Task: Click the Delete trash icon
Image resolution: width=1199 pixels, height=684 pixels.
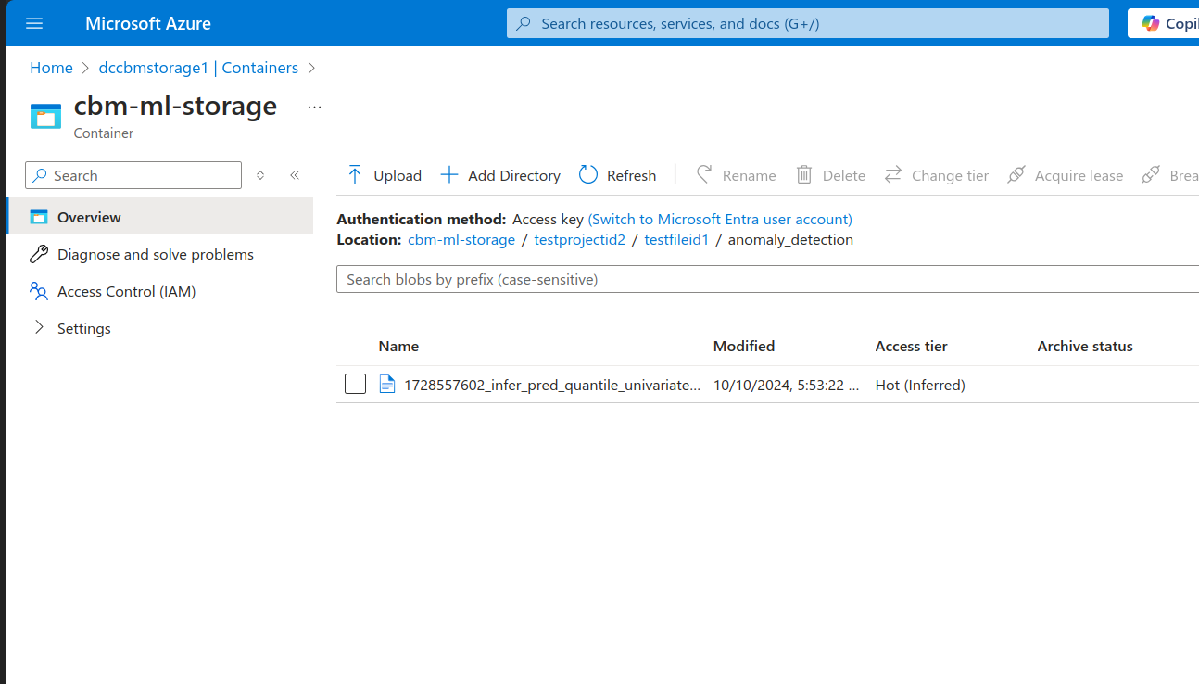Action: click(804, 175)
